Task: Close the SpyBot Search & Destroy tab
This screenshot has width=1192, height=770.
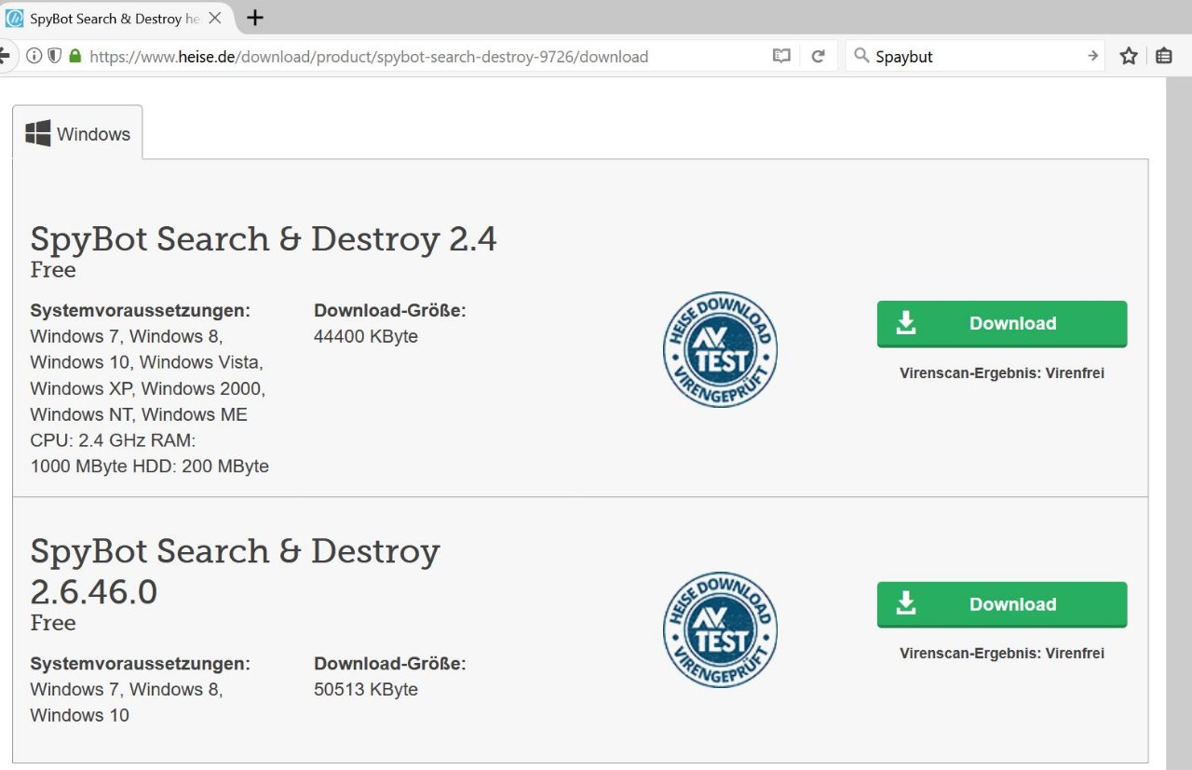Action: 215,18
